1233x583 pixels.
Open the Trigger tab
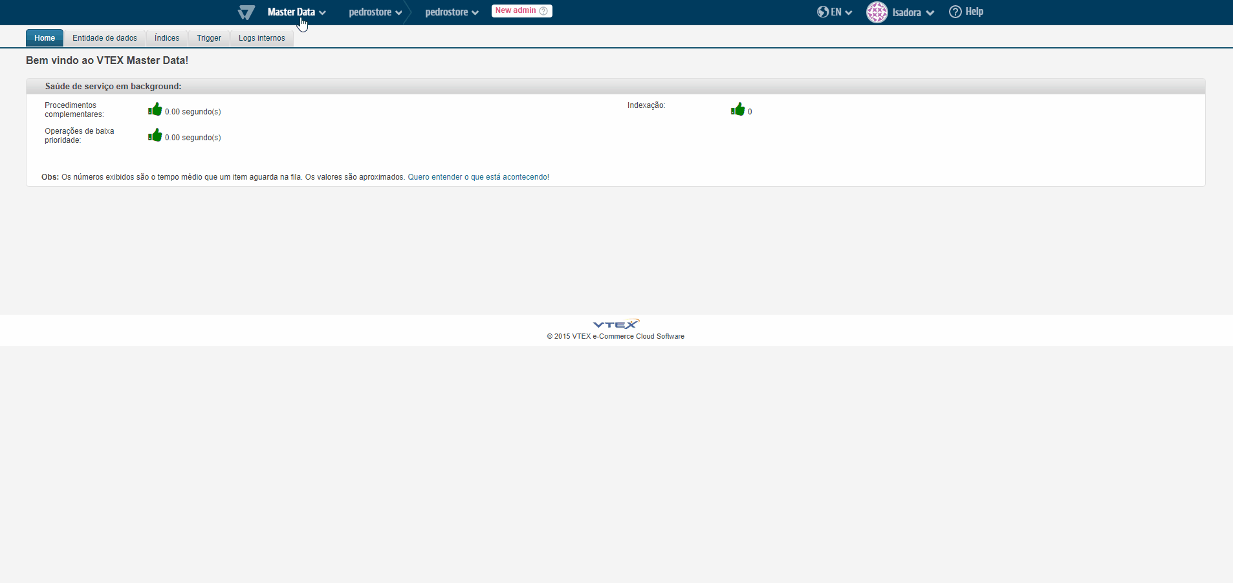208,37
